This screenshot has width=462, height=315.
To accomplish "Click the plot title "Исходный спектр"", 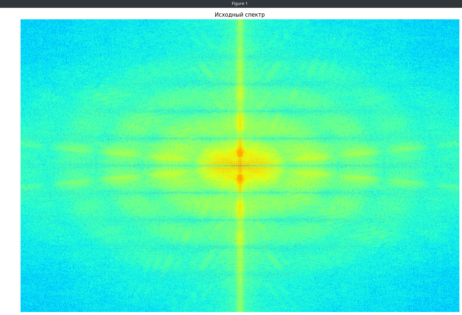I will (x=239, y=15).
